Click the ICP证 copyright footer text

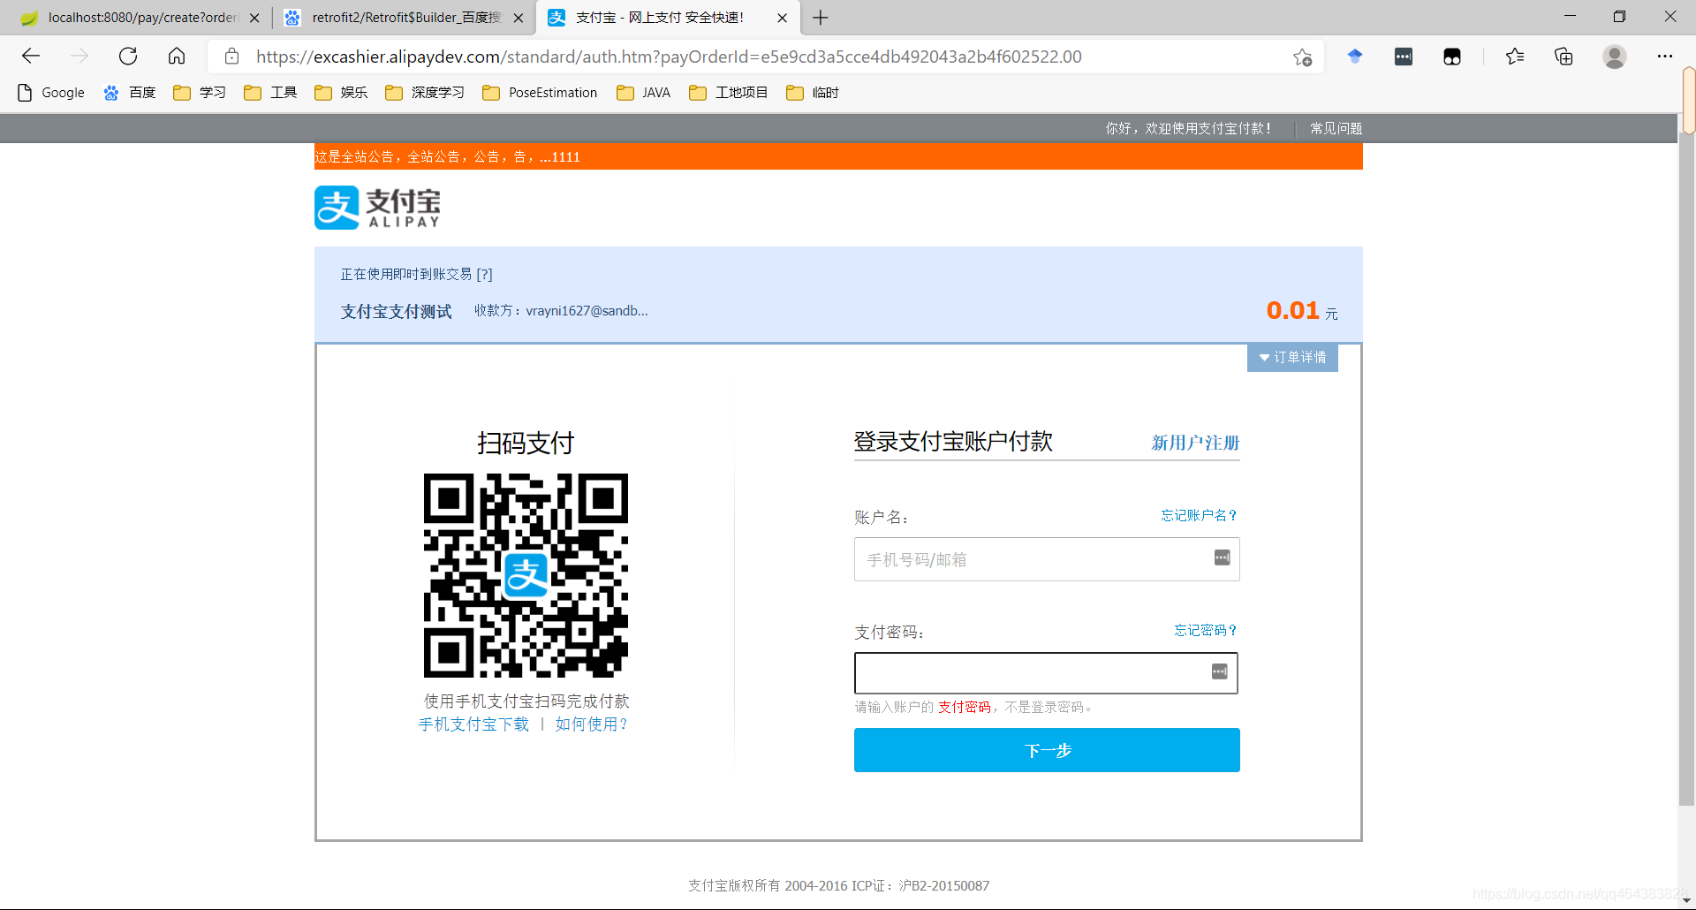pos(839,885)
